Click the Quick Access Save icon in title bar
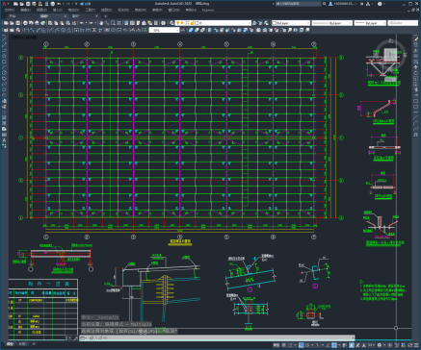Image resolution: width=421 pixels, height=350 pixels. click(x=28, y=4)
